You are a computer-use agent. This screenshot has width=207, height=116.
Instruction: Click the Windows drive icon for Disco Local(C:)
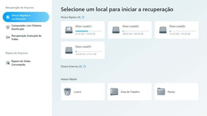click(69, 30)
